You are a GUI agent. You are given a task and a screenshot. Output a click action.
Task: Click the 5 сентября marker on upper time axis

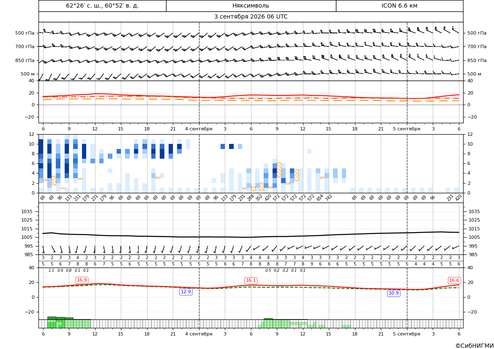407,129
